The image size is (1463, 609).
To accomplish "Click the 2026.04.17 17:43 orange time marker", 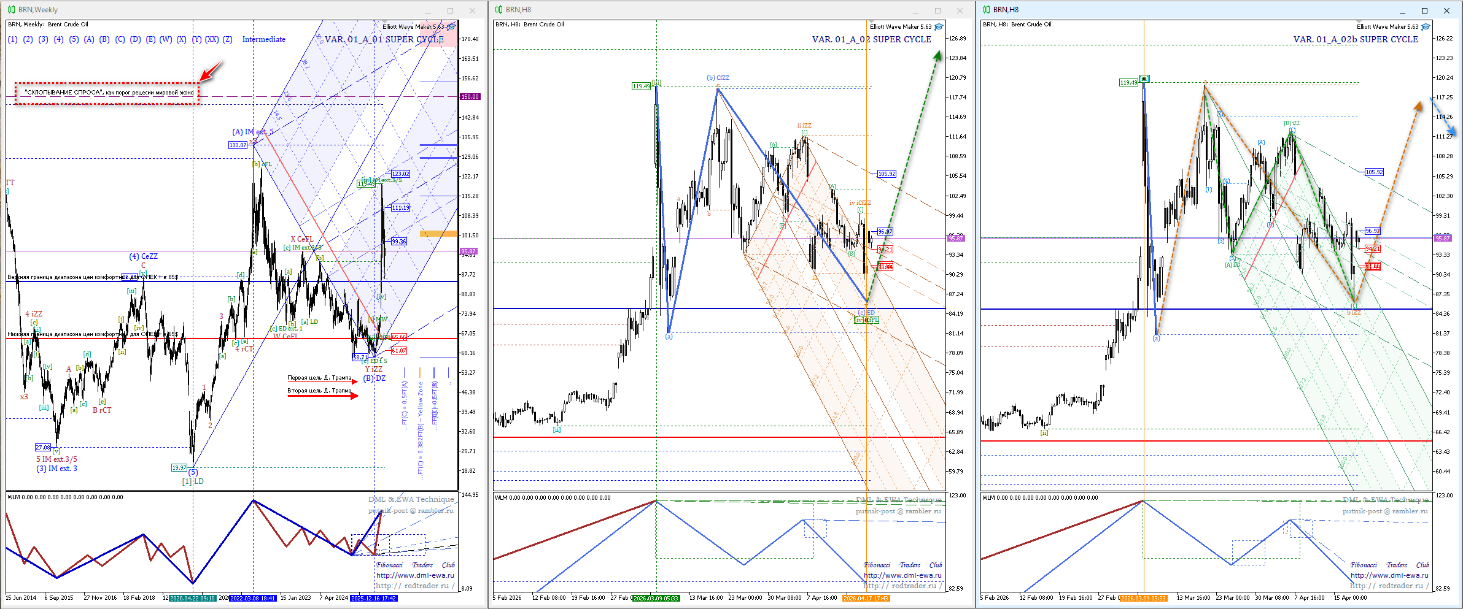I will pyautogui.click(x=866, y=598).
